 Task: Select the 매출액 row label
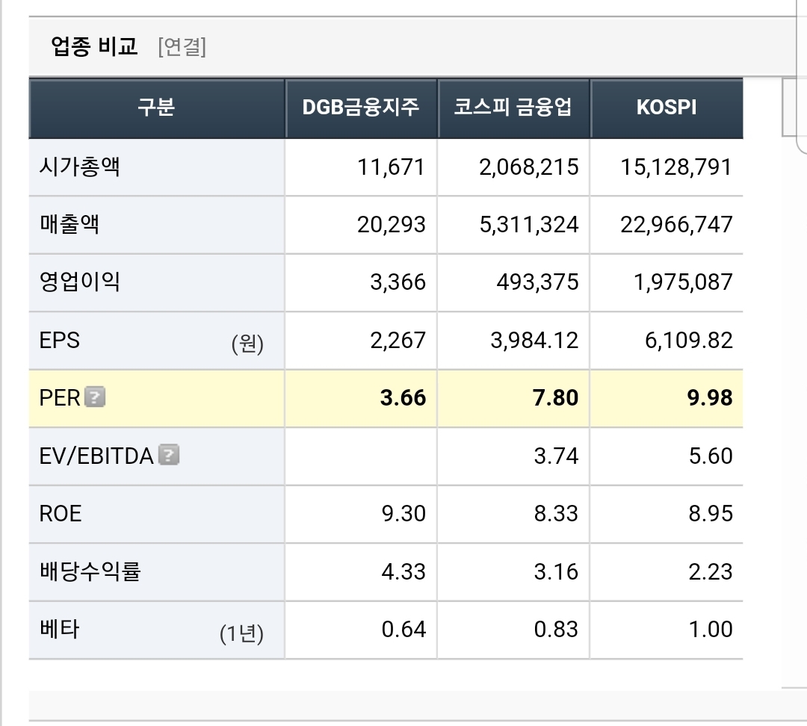tap(69, 224)
